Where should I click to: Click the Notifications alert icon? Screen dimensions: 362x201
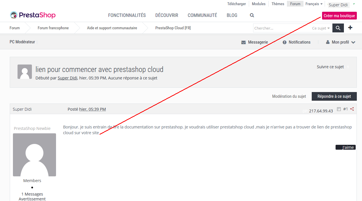coord(284,42)
